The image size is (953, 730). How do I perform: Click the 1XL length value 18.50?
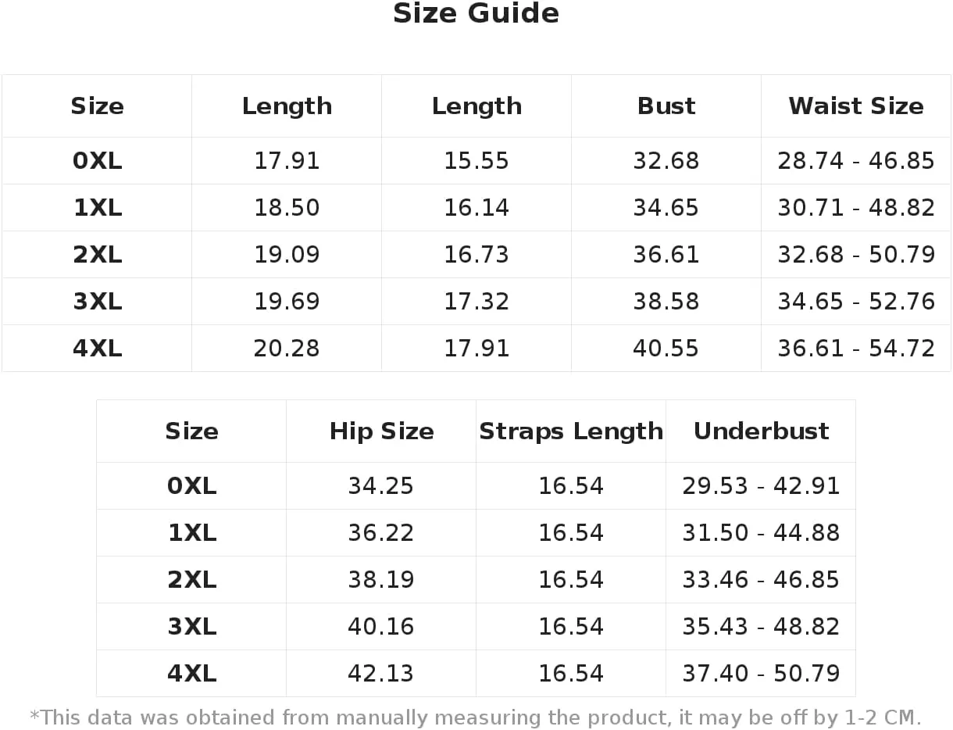point(287,208)
